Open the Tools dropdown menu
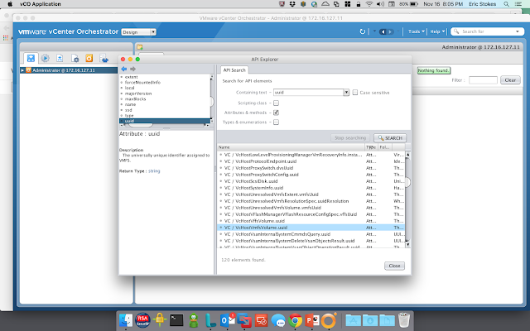 click(x=416, y=31)
